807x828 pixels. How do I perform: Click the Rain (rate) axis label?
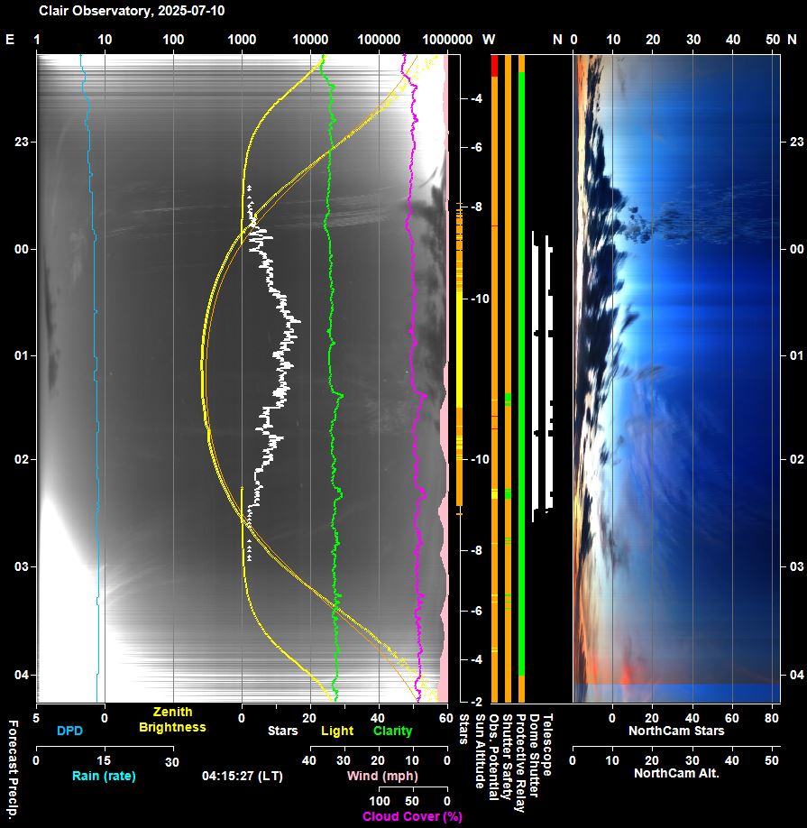pyautogui.click(x=104, y=776)
